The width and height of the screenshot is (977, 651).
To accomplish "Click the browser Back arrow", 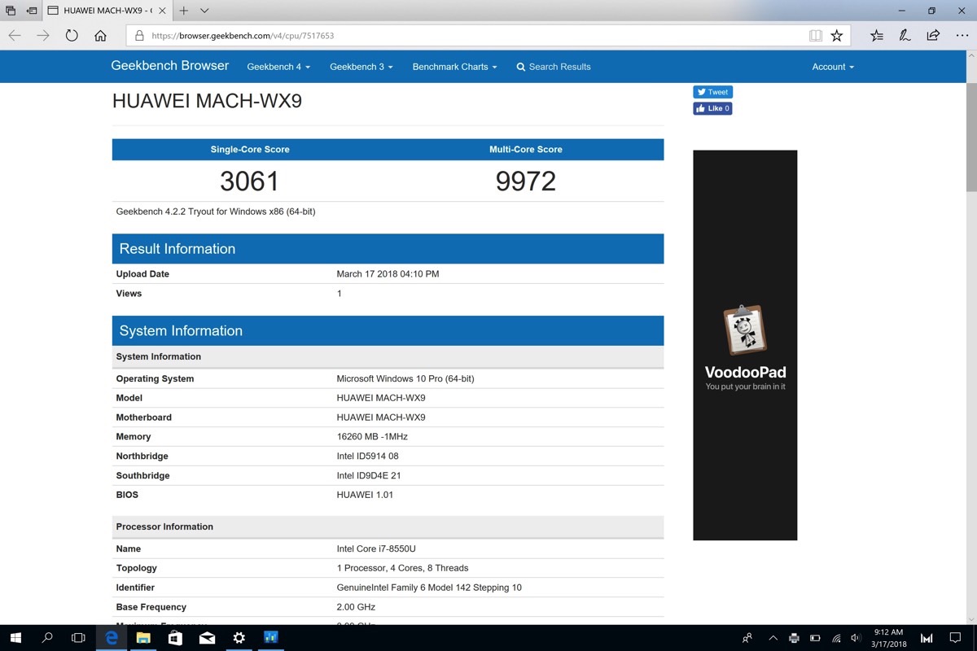I will click(x=15, y=36).
